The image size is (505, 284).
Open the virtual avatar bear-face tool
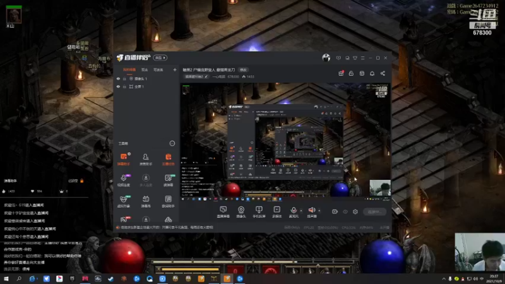coord(124,201)
